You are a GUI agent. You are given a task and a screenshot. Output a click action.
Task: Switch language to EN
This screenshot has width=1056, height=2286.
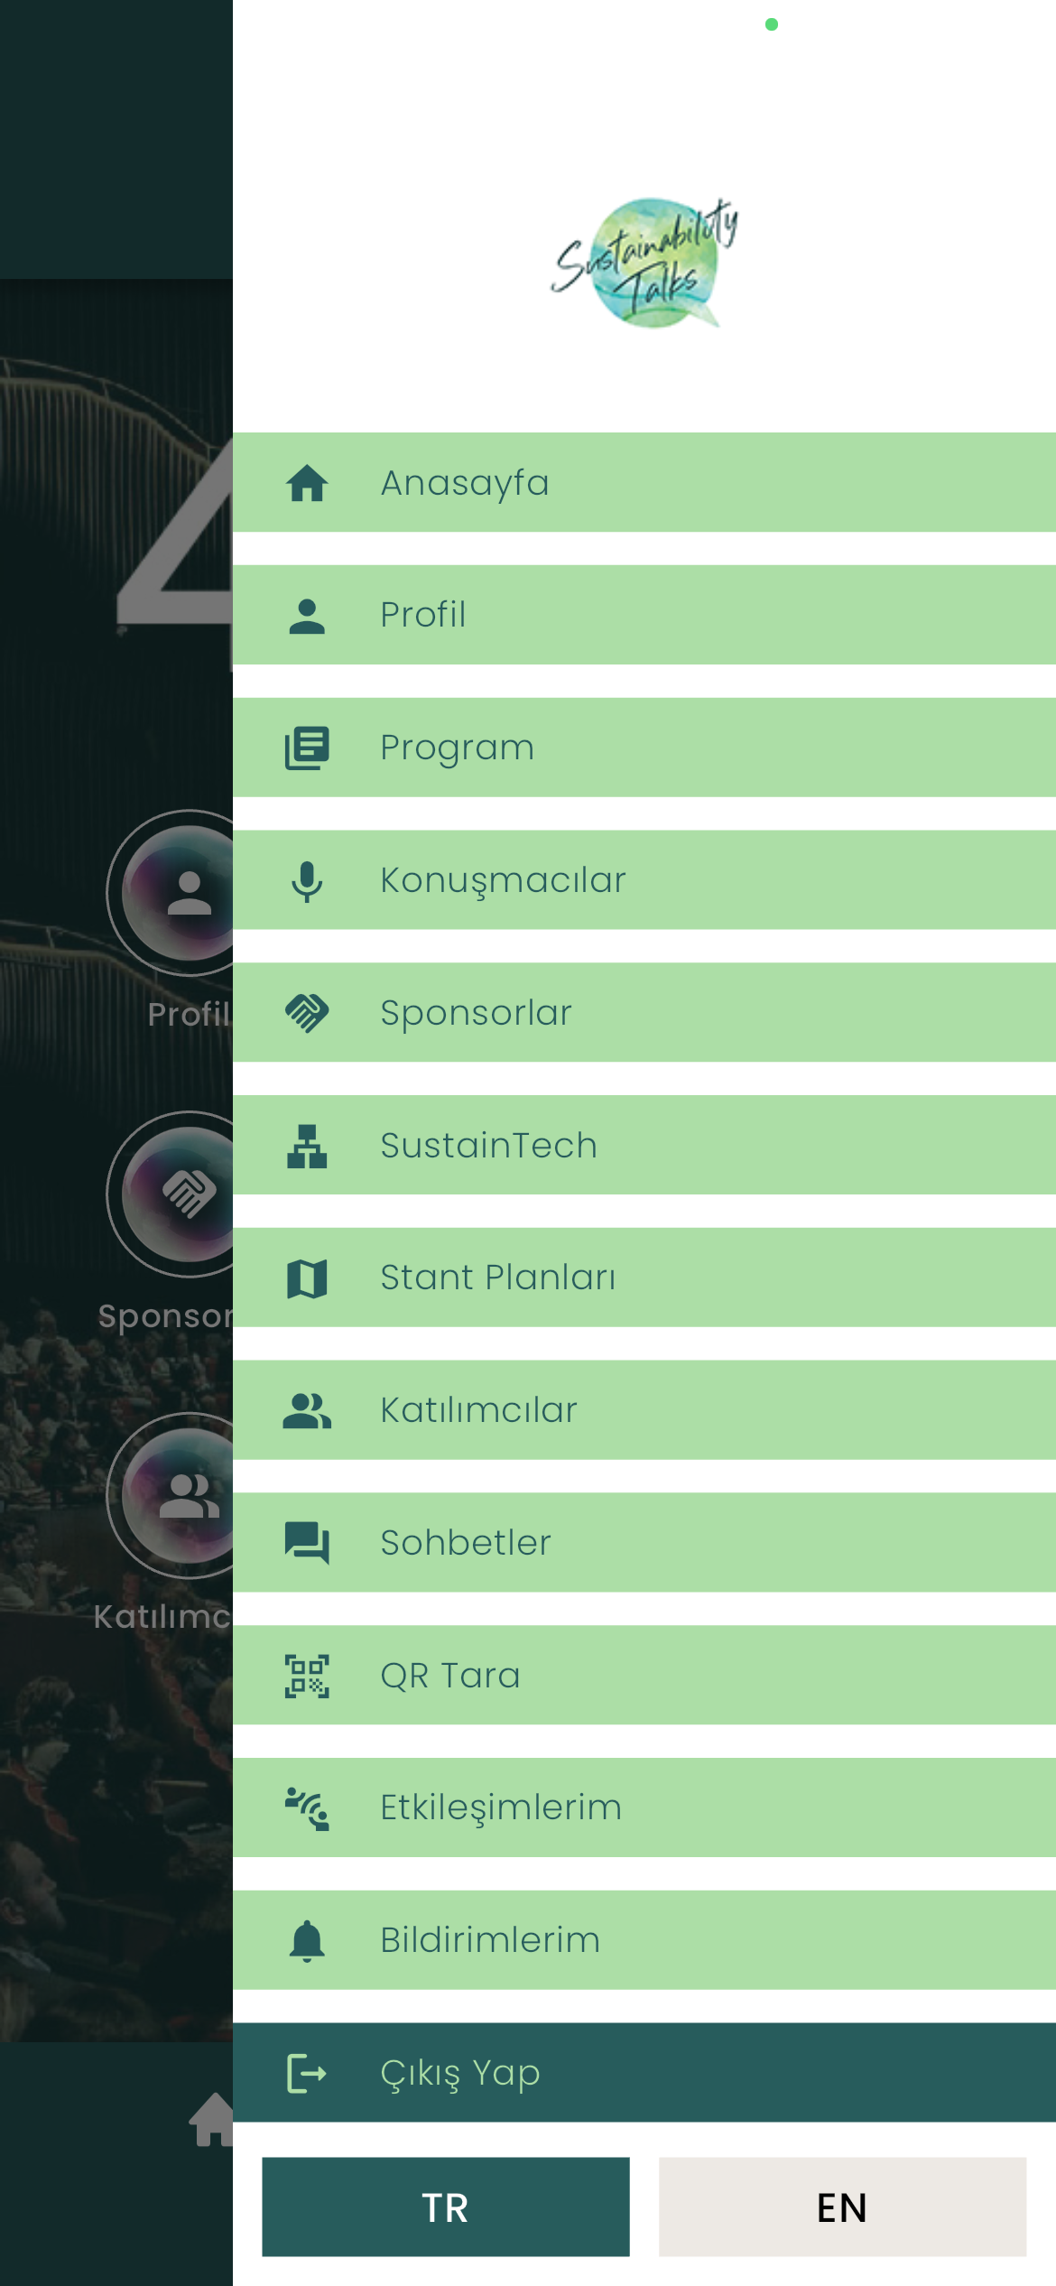842,2207
